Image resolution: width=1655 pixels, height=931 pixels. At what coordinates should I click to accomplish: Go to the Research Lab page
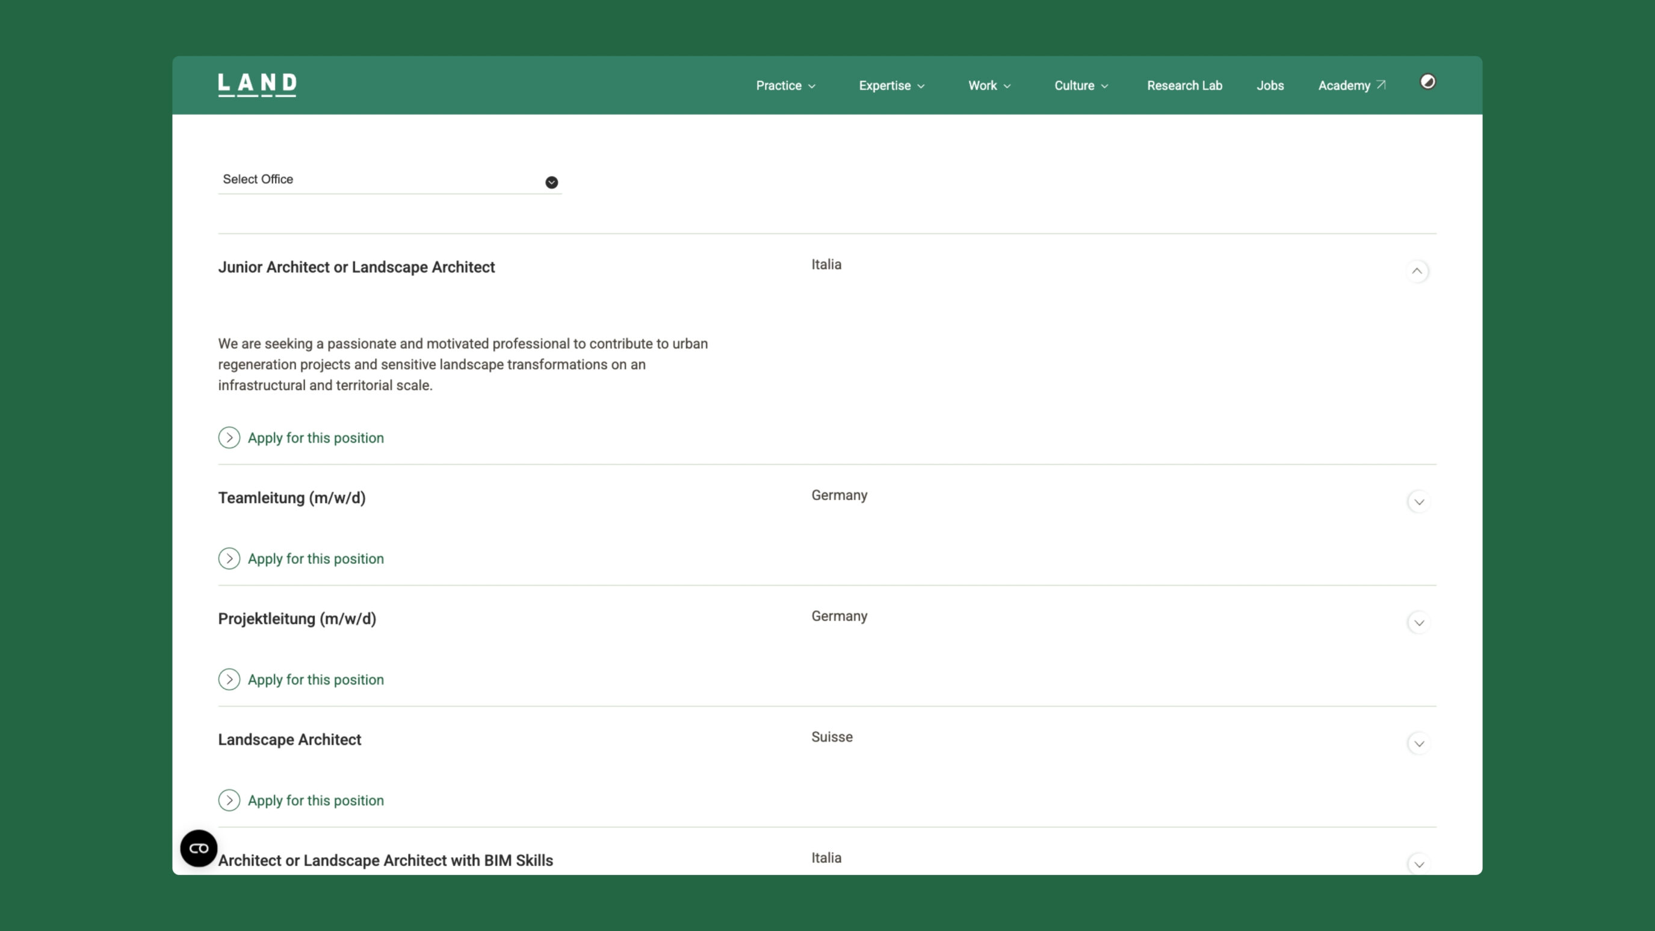coord(1184,85)
